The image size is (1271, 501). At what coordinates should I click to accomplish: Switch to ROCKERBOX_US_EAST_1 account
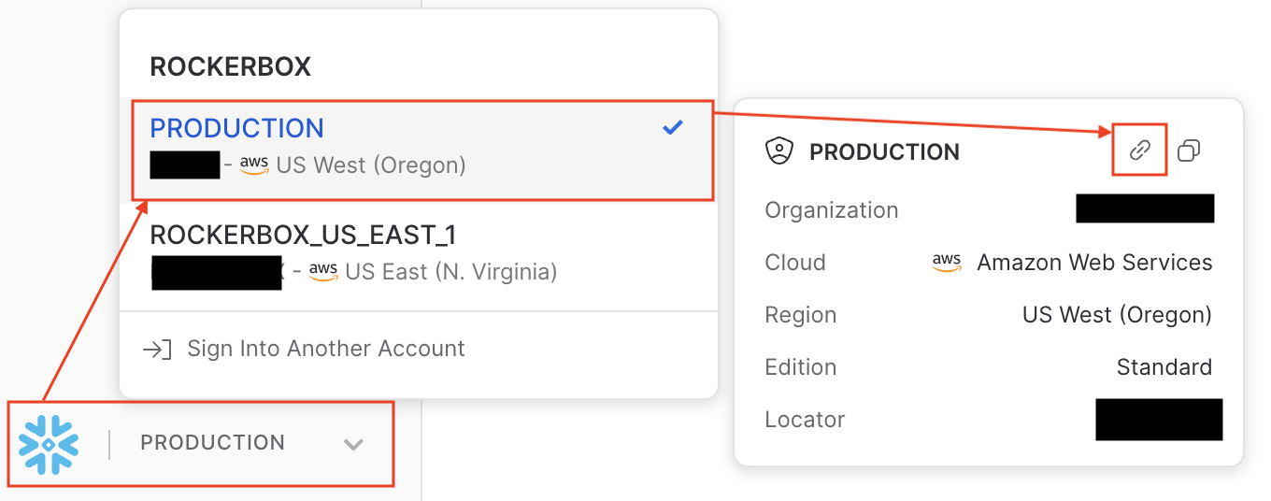[x=419, y=252]
